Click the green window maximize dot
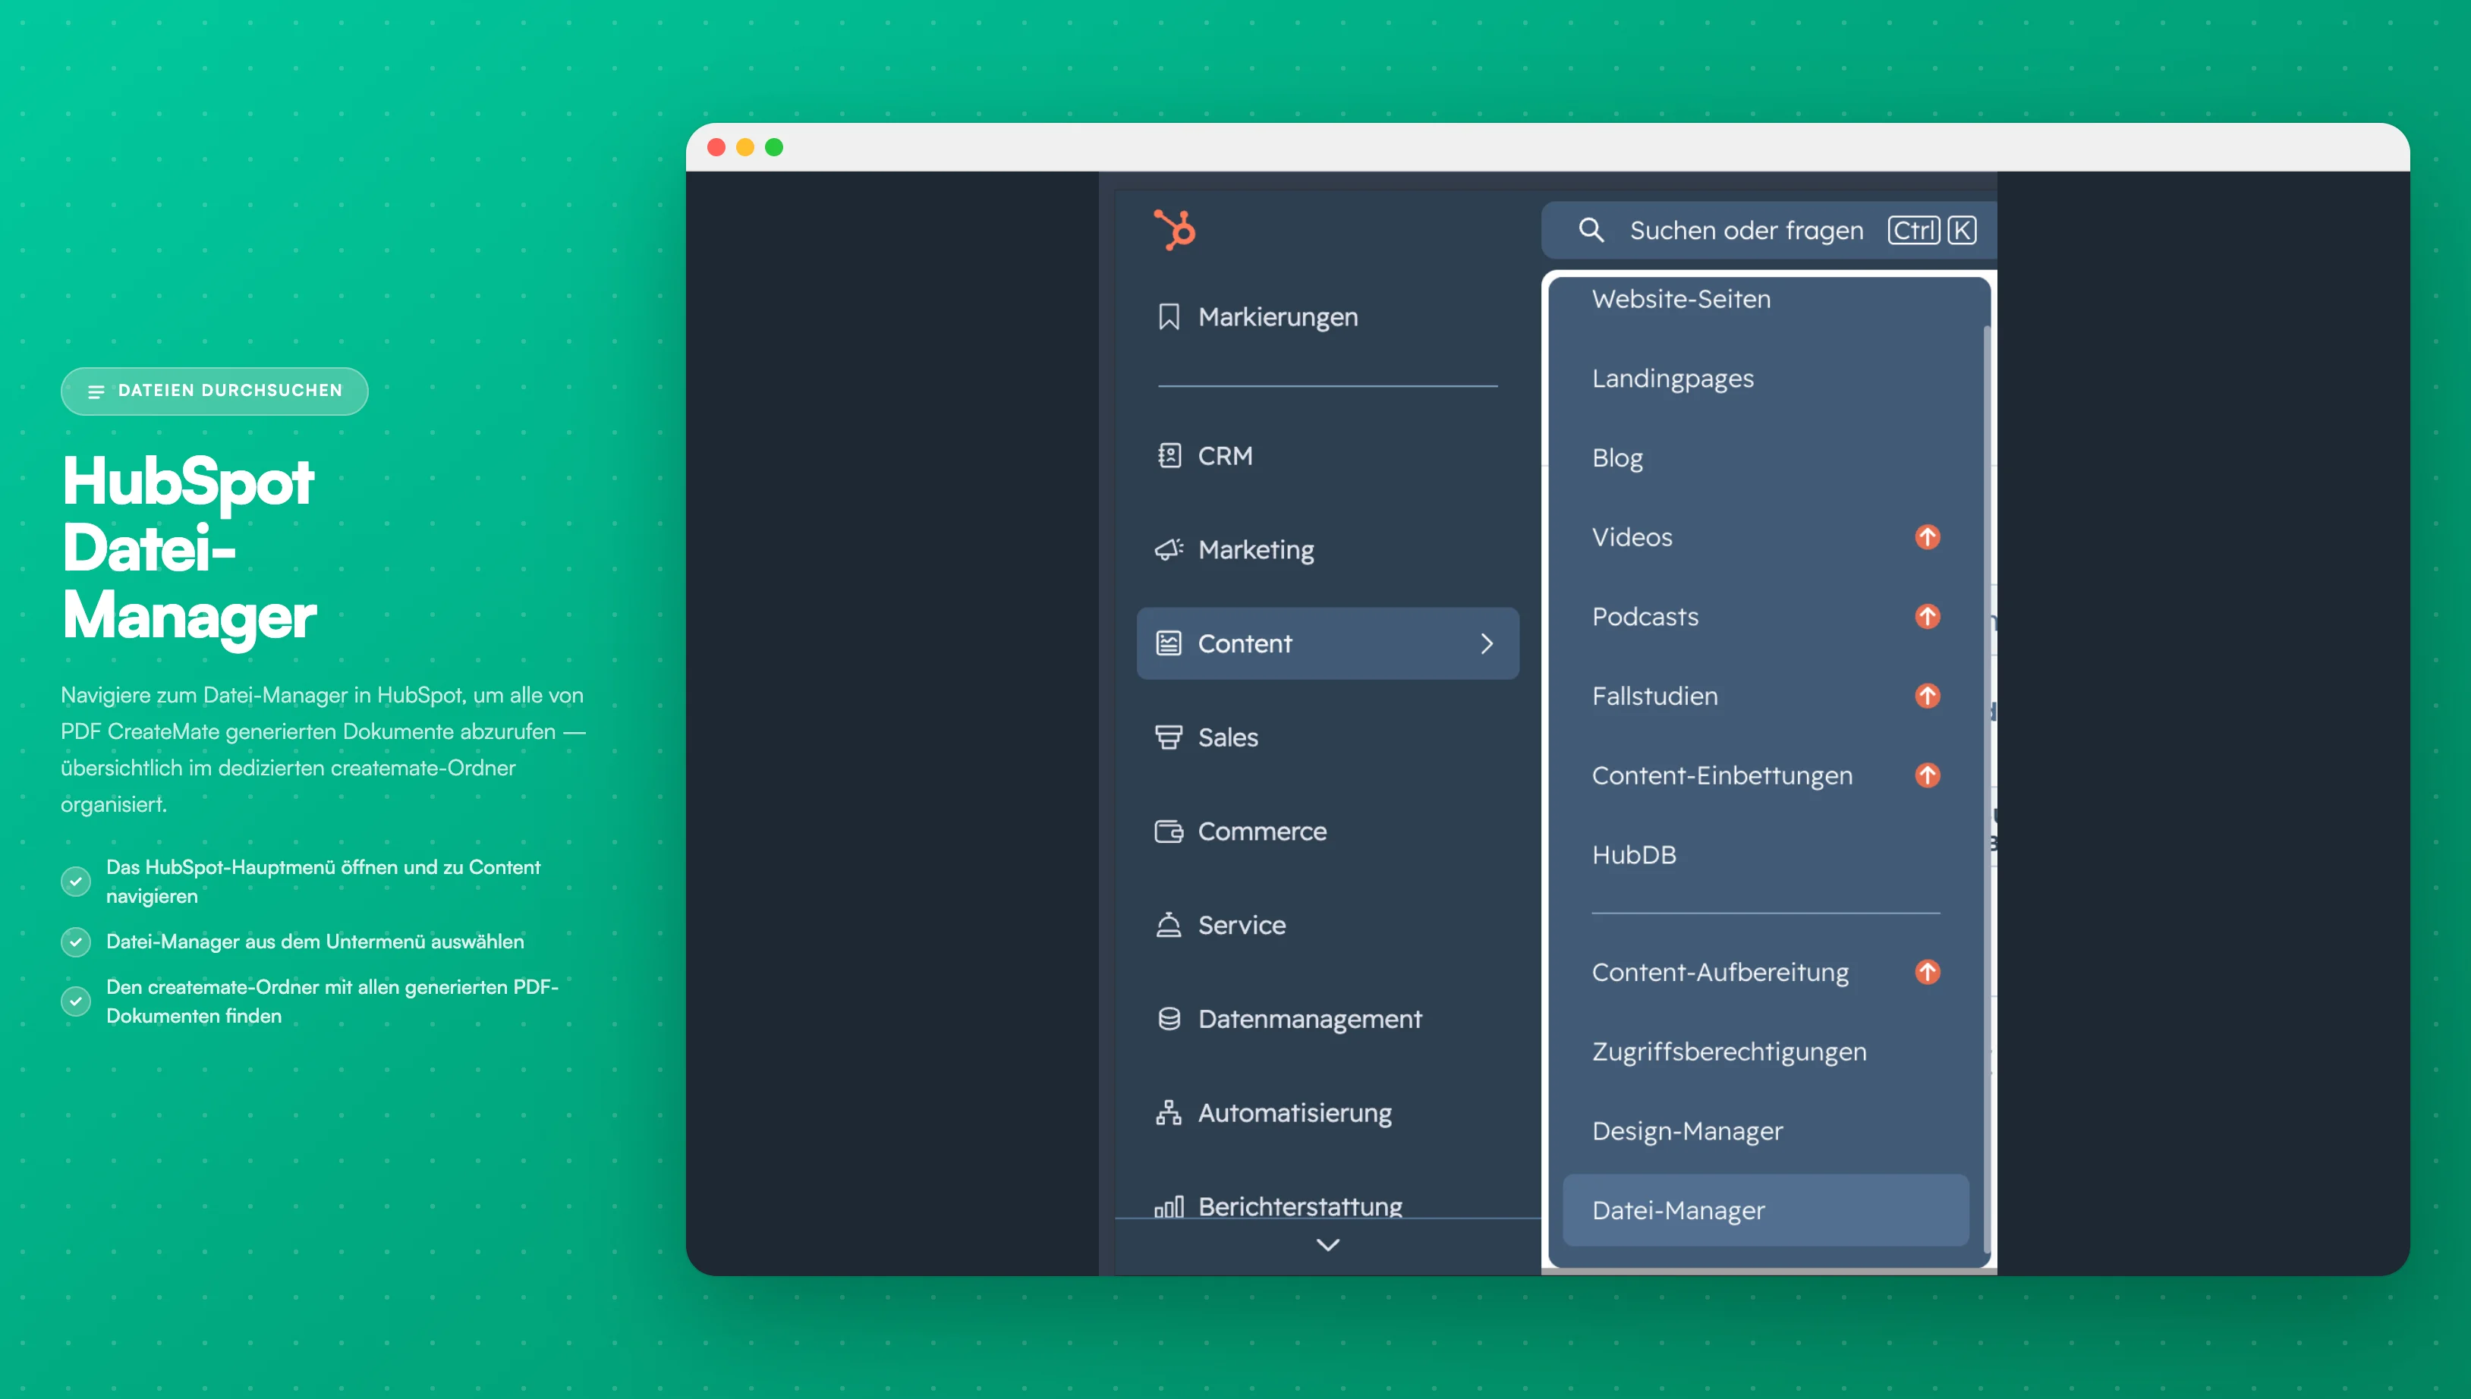2471x1399 pixels. coord(773,147)
